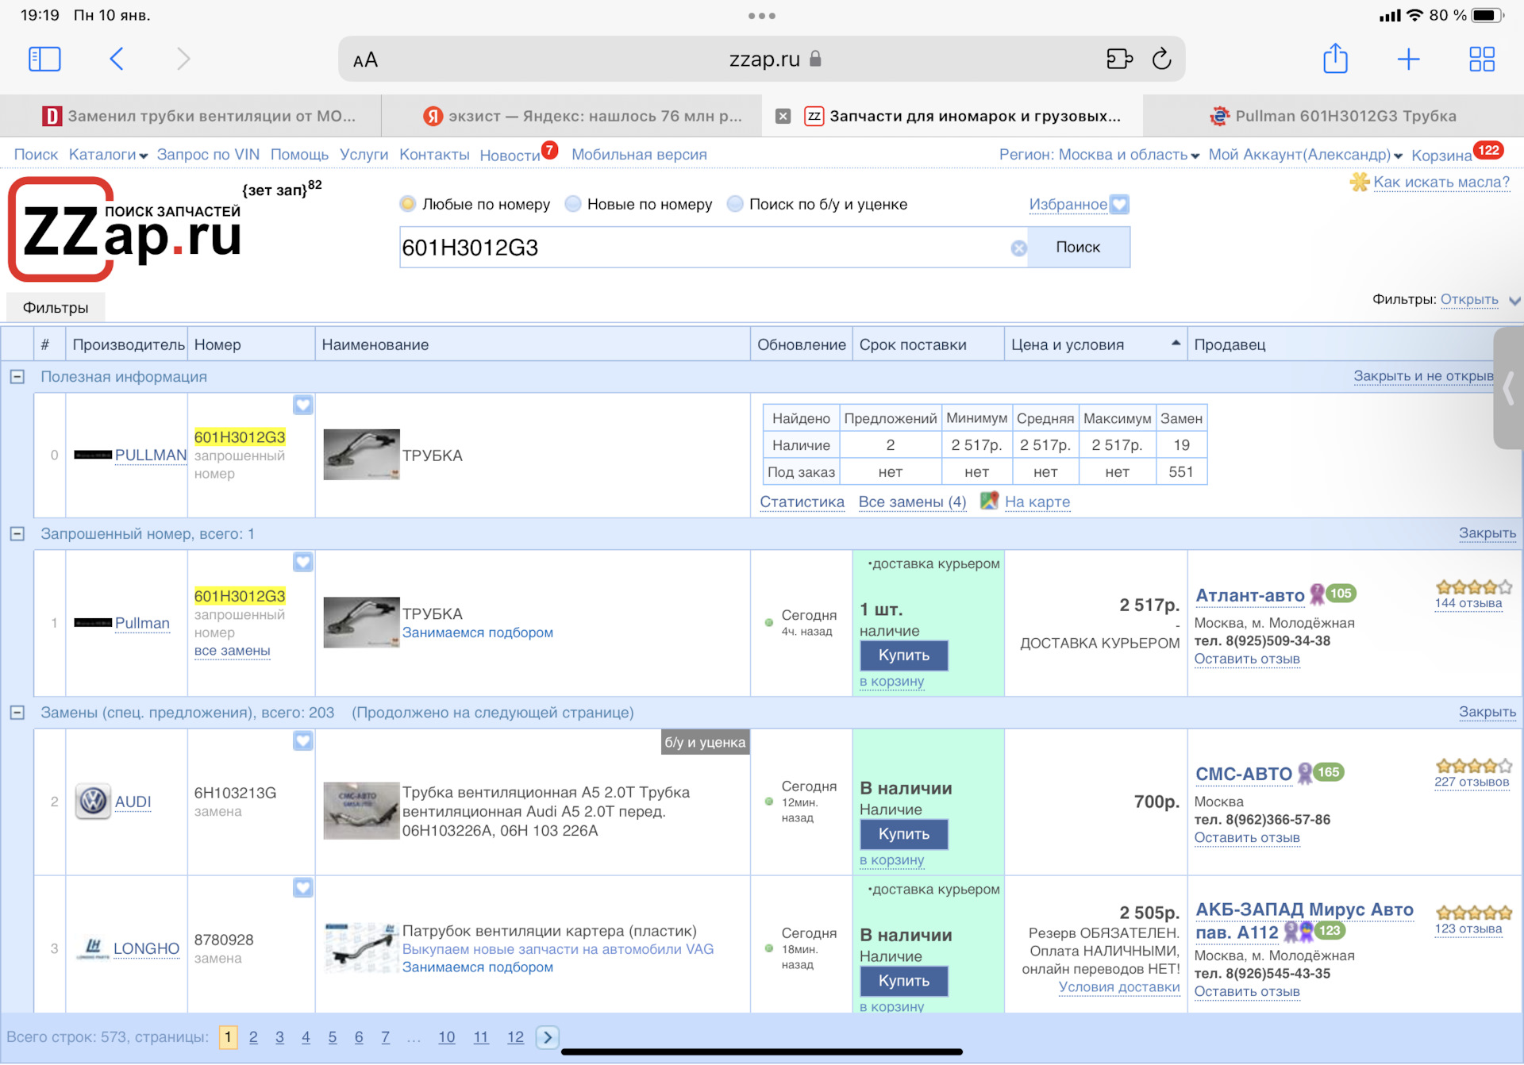The width and height of the screenshot is (1524, 1065).
Task: Open the Регион: Москва и область dropdown
Action: click(x=1099, y=155)
